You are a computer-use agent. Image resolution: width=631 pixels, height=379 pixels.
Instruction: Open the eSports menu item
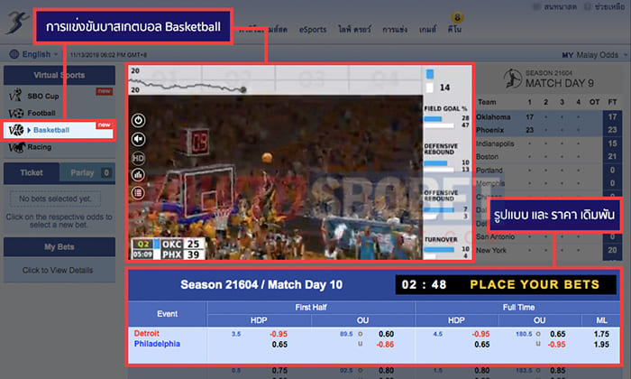click(x=313, y=30)
